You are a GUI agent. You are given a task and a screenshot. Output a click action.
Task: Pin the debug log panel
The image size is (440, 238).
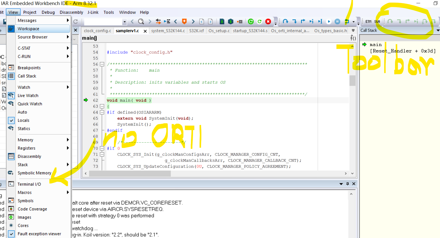pyautogui.click(x=347, y=184)
